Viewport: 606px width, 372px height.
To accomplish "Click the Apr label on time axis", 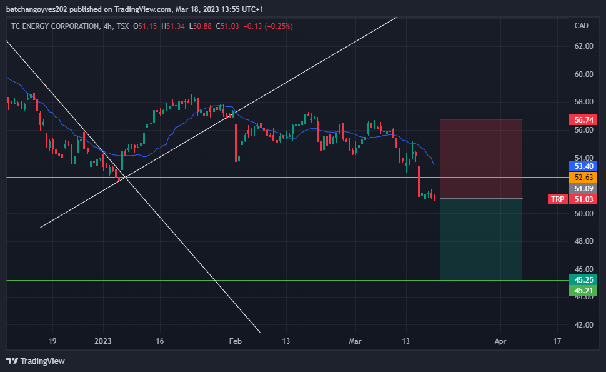I will point(500,341).
